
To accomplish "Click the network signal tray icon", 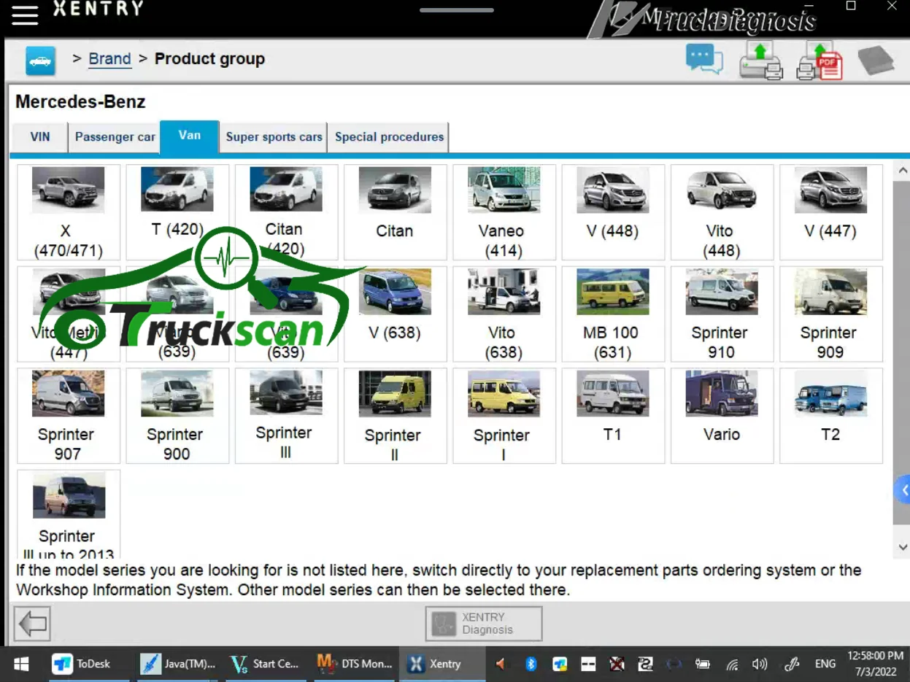I will point(732,664).
